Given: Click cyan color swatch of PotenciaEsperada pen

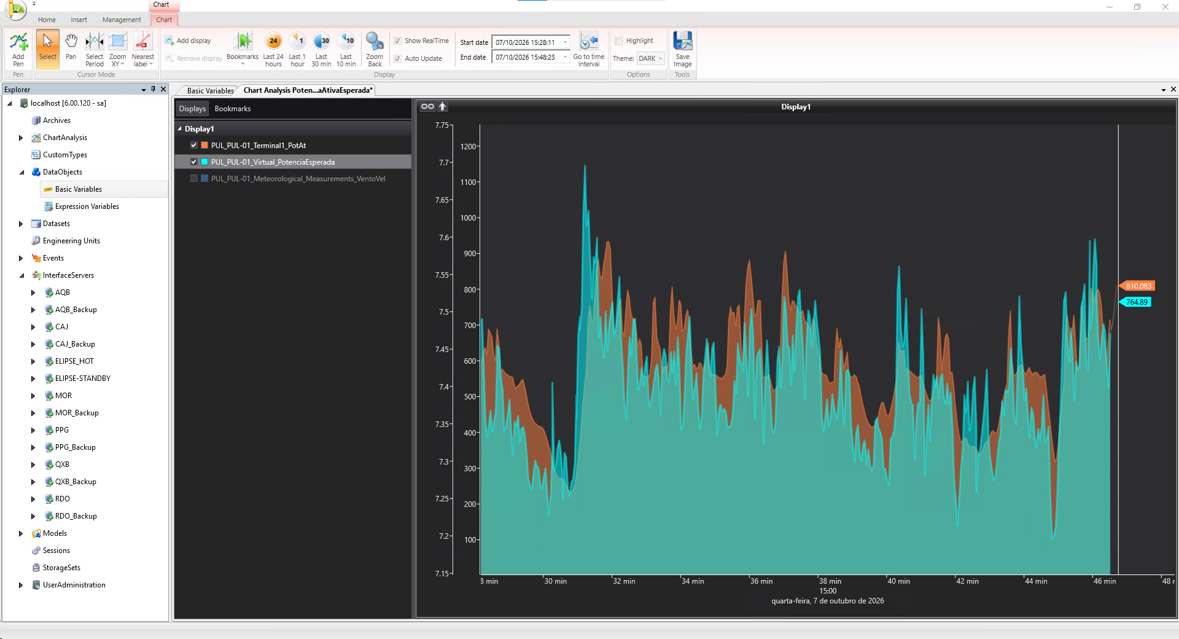Looking at the screenshot, I should pos(204,162).
